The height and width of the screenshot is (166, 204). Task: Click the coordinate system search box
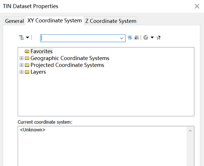pyautogui.click(x=80, y=38)
